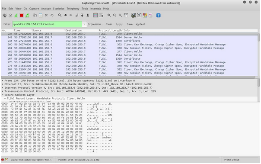Viewport: 261px width, 164px height.
Task: Click the filter Save button
Action: [x=130, y=24]
